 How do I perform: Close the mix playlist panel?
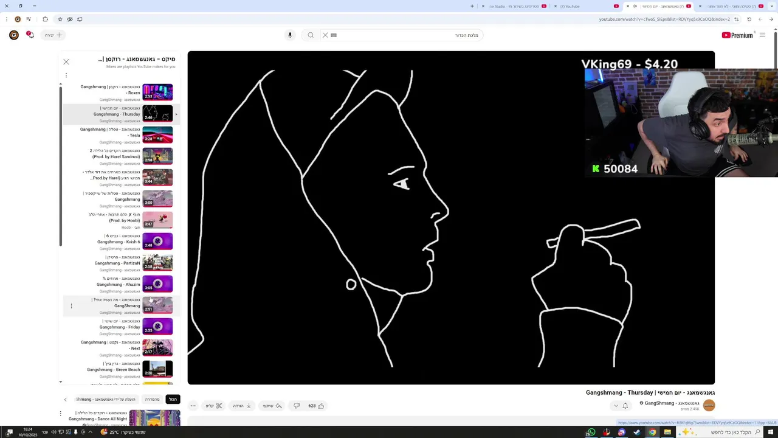[x=66, y=61]
